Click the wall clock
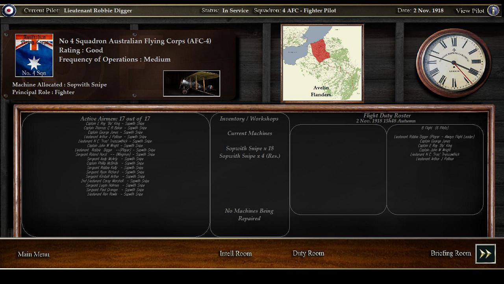Viewport: 504px width, 284px height. pyautogui.click(x=454, y=63)
